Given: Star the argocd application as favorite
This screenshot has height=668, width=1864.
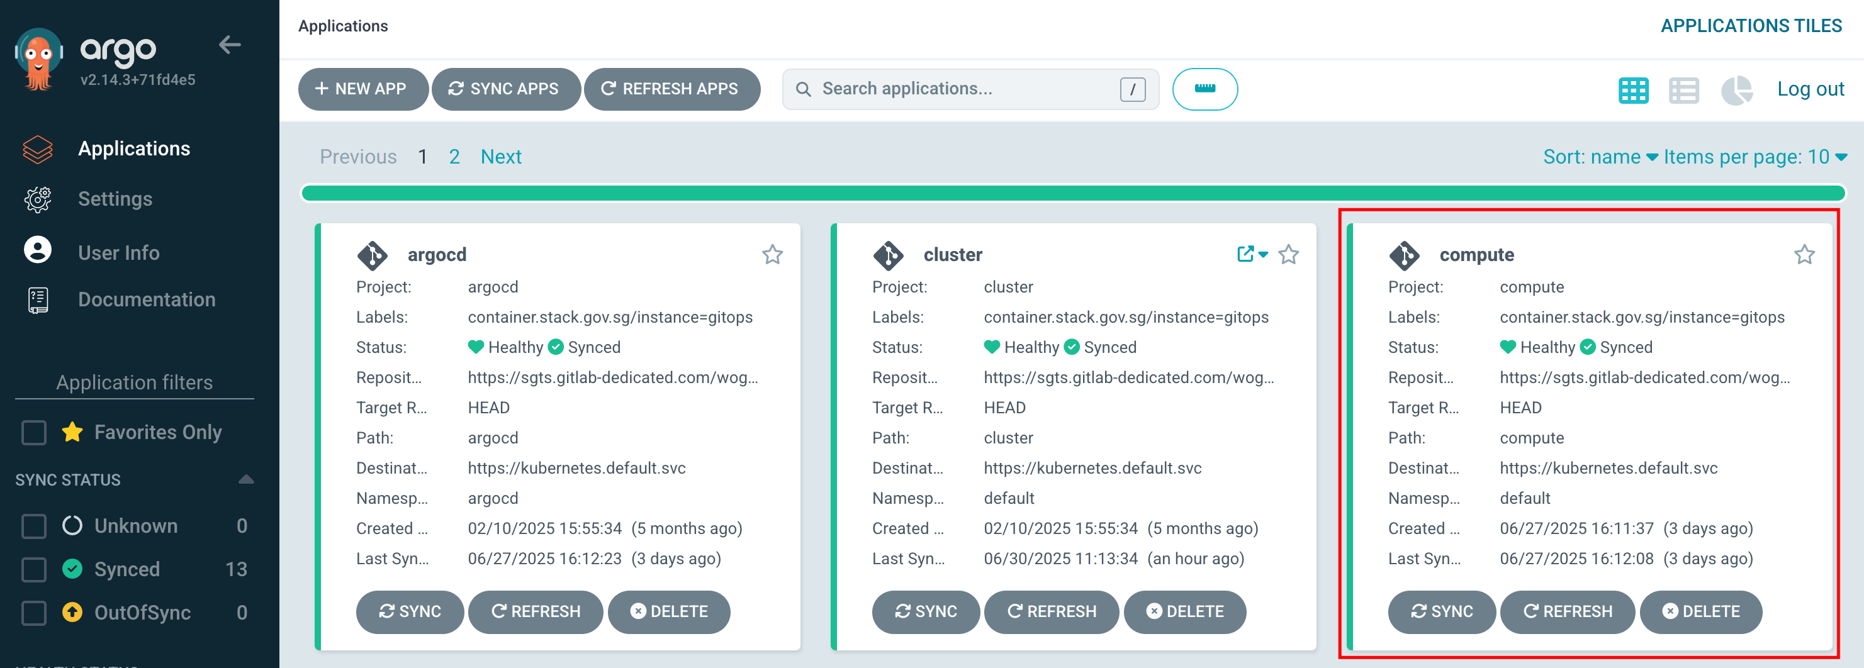Looking at the screenshot, I should [x=772, y=255].
